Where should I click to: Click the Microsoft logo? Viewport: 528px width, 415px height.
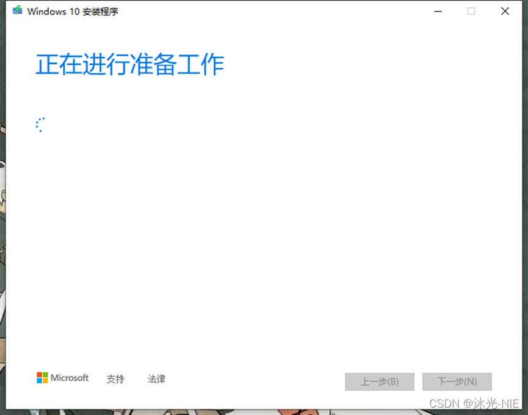coord(63,378)
